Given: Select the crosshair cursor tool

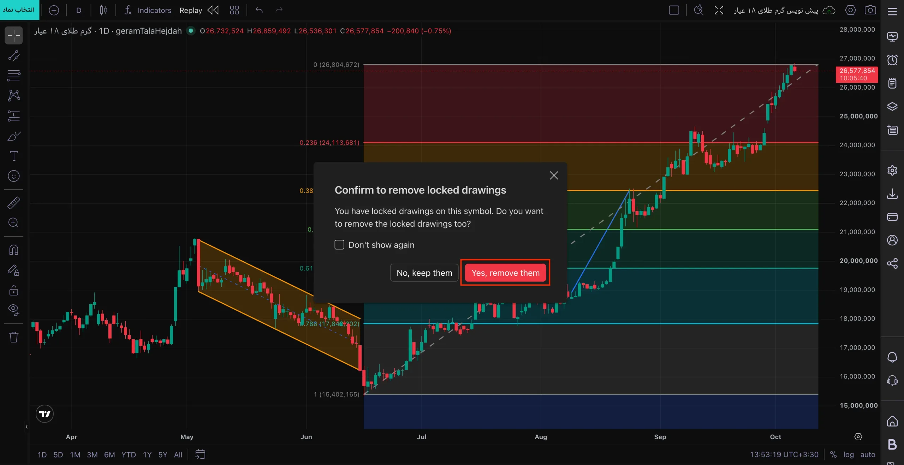Looking at the screenshot, I should (14, 36).
